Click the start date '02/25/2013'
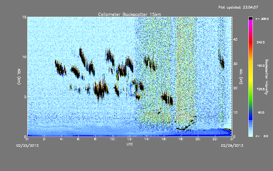 (x=27, y=146)
